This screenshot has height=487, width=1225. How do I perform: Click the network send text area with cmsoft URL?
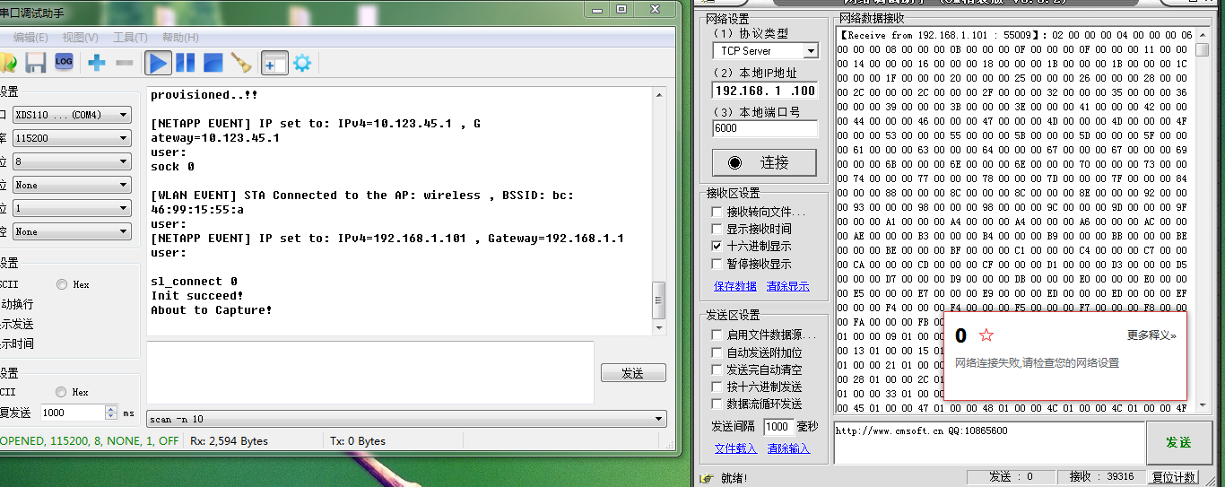point(988,442)
